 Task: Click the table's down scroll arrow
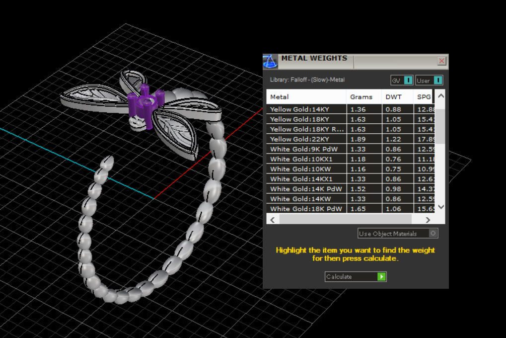click(441, 207)
